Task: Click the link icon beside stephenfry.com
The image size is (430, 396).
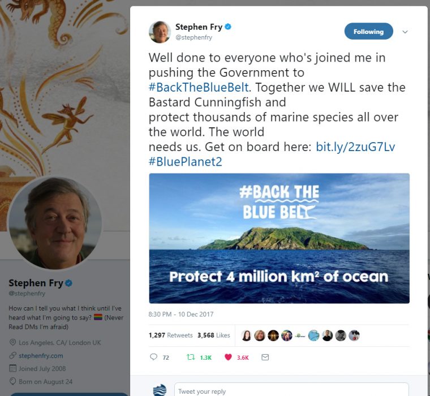Action: [12, 355]
